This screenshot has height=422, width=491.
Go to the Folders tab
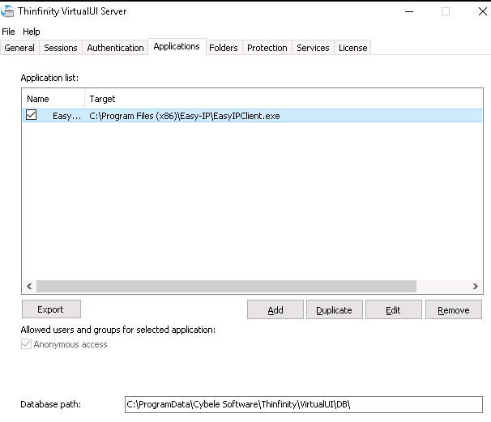point(224,48)
